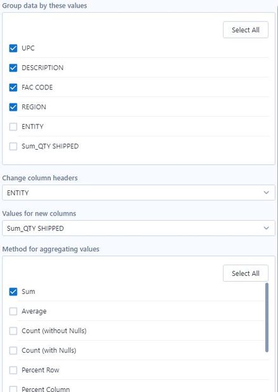Viewport: 278px width, 392px height.
Task: Click Select All for group values
Action: [246, 30]
